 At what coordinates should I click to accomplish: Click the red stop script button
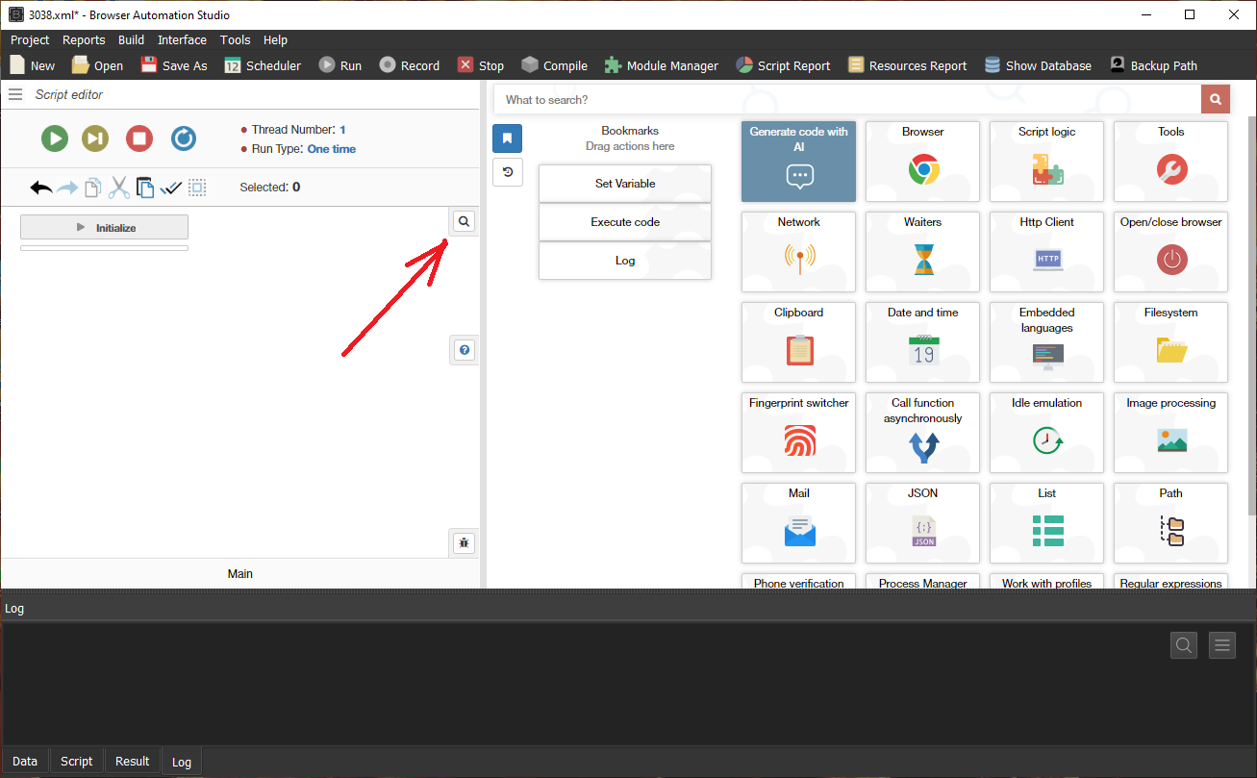coord(139,138)
